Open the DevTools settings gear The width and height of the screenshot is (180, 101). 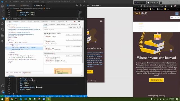pos(79,22)
